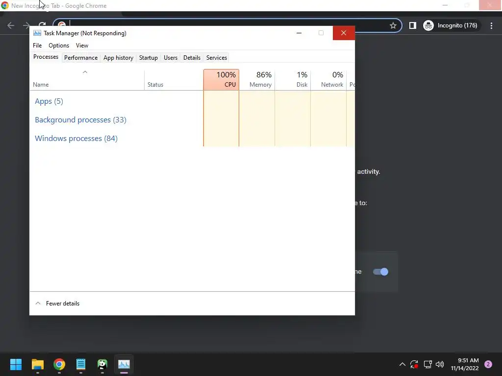This screenshot has height=376, width=502.
Task: Collapse view with Fewer details chevron
Action: [x=38, y=303]
